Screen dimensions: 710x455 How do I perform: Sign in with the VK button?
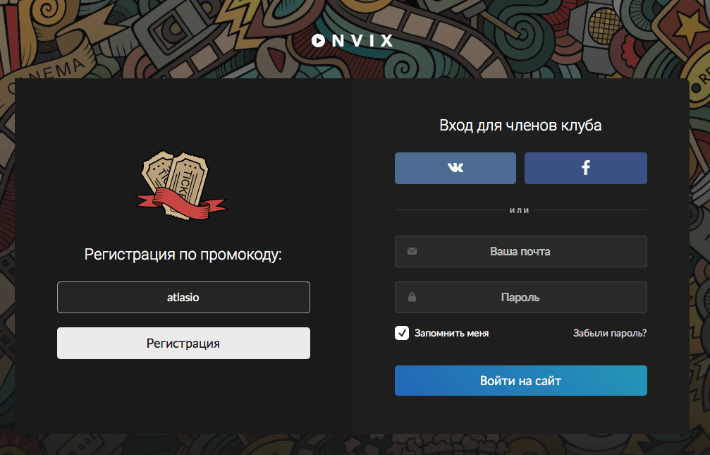point(455,168)
